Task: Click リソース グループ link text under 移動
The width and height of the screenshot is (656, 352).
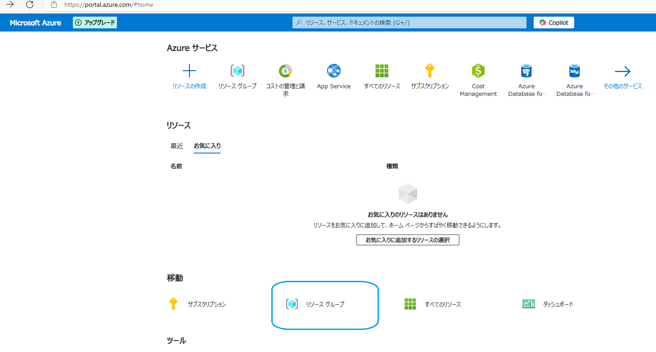Action: point(325,304)
